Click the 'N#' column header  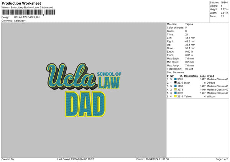pos(172,76)
